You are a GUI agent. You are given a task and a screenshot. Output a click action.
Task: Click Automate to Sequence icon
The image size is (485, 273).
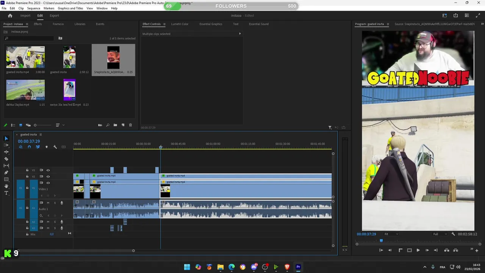100,125
